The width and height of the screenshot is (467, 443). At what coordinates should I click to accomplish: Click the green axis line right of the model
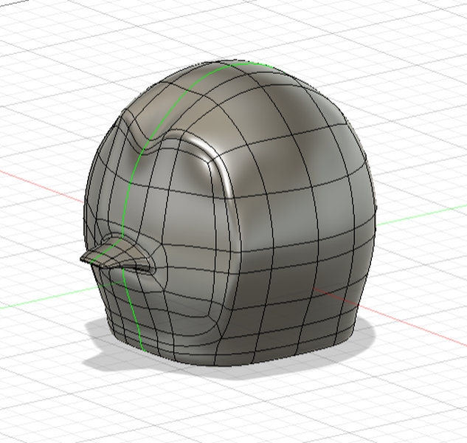[x=421, y=215]
